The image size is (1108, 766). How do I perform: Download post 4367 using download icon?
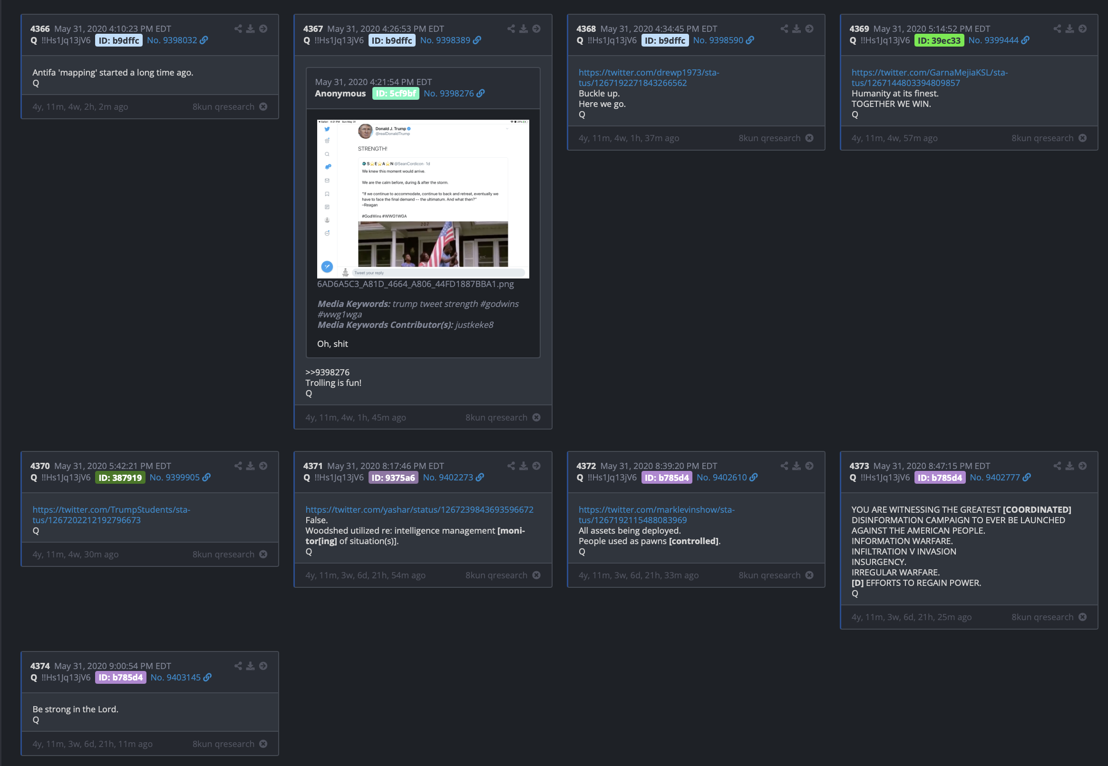(524, 29)
